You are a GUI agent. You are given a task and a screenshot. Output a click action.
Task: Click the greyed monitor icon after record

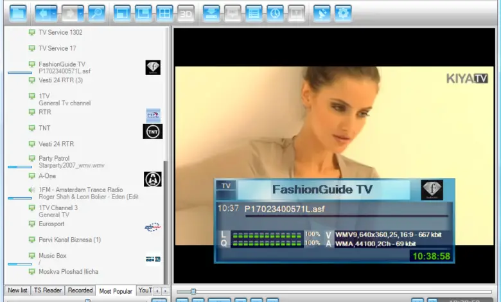(233, 13)
